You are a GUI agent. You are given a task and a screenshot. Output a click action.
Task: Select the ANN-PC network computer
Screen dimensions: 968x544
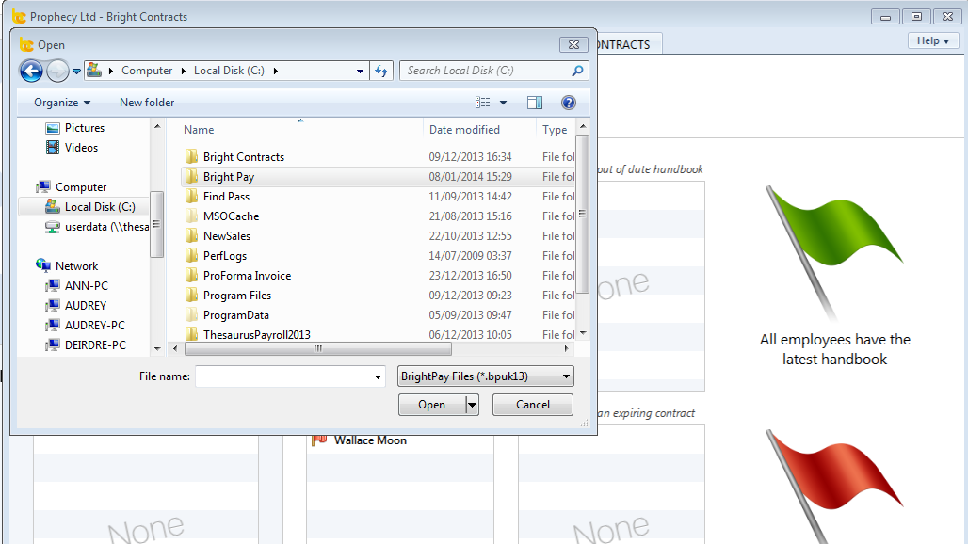86,285
